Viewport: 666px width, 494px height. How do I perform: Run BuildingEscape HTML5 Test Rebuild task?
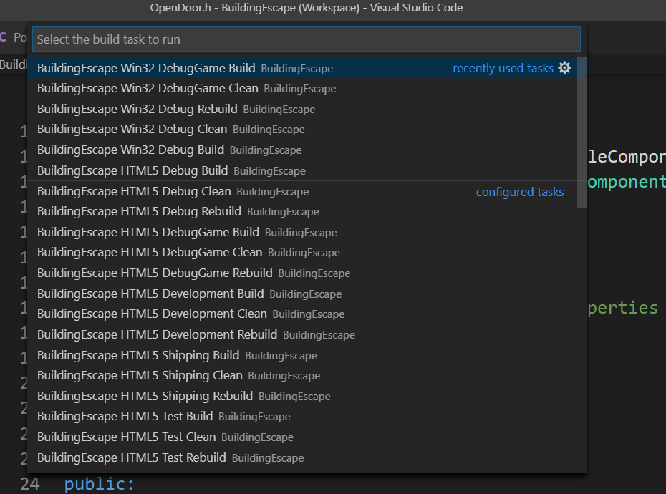click(132, 457)
